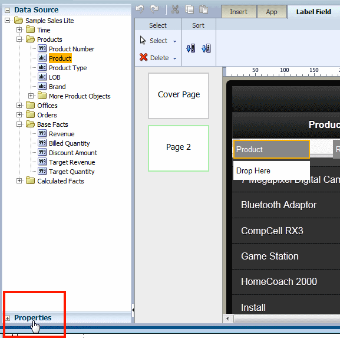The image size is (340, 338).
Task: Open the Label Field tab
Action: 313,12
